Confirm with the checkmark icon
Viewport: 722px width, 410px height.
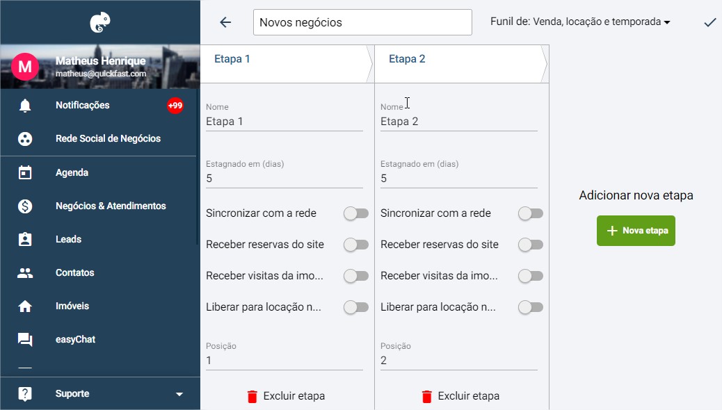(x=709, y=22)
